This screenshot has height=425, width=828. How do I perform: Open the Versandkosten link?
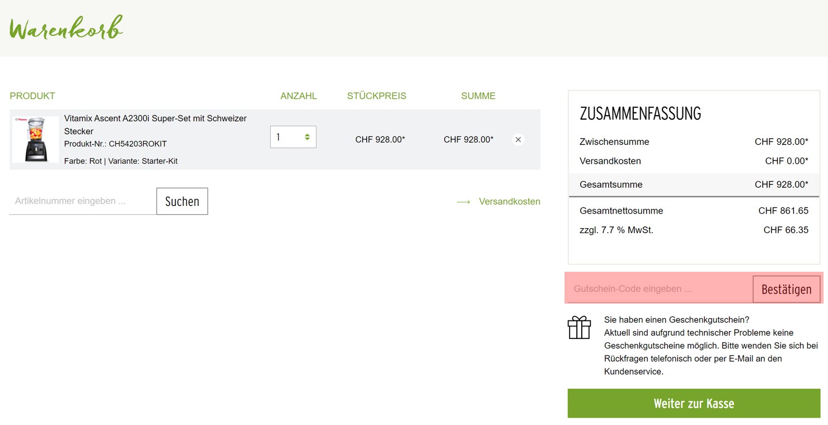pyautogui.click(x=510, y=201)
